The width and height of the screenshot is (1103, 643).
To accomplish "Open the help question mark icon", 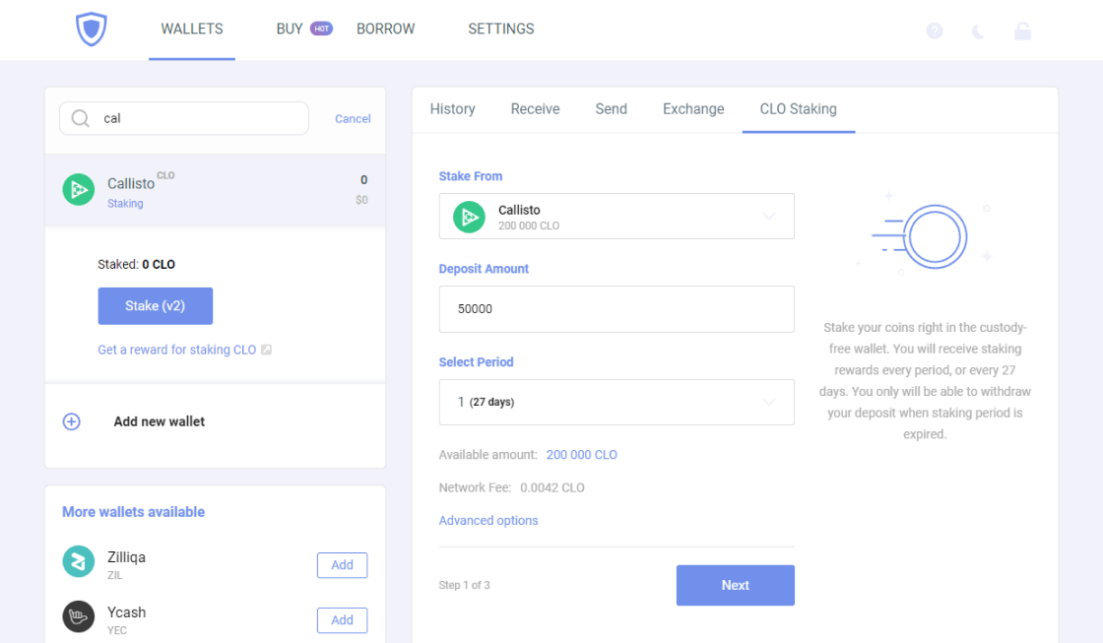I will 935,31.
